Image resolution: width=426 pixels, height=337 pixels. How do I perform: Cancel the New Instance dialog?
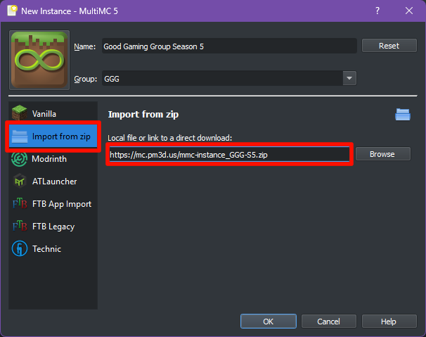coord(328,321)
